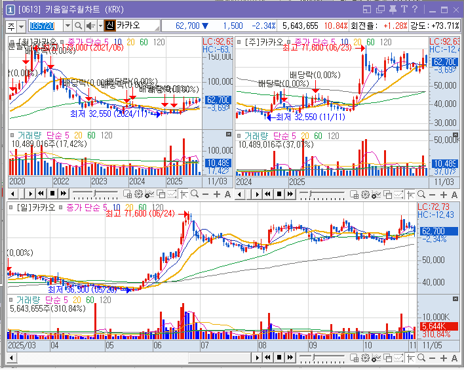Click stop on monthly chart toolbar
Viewport: 464px width, 370px height.
(52, 194)
